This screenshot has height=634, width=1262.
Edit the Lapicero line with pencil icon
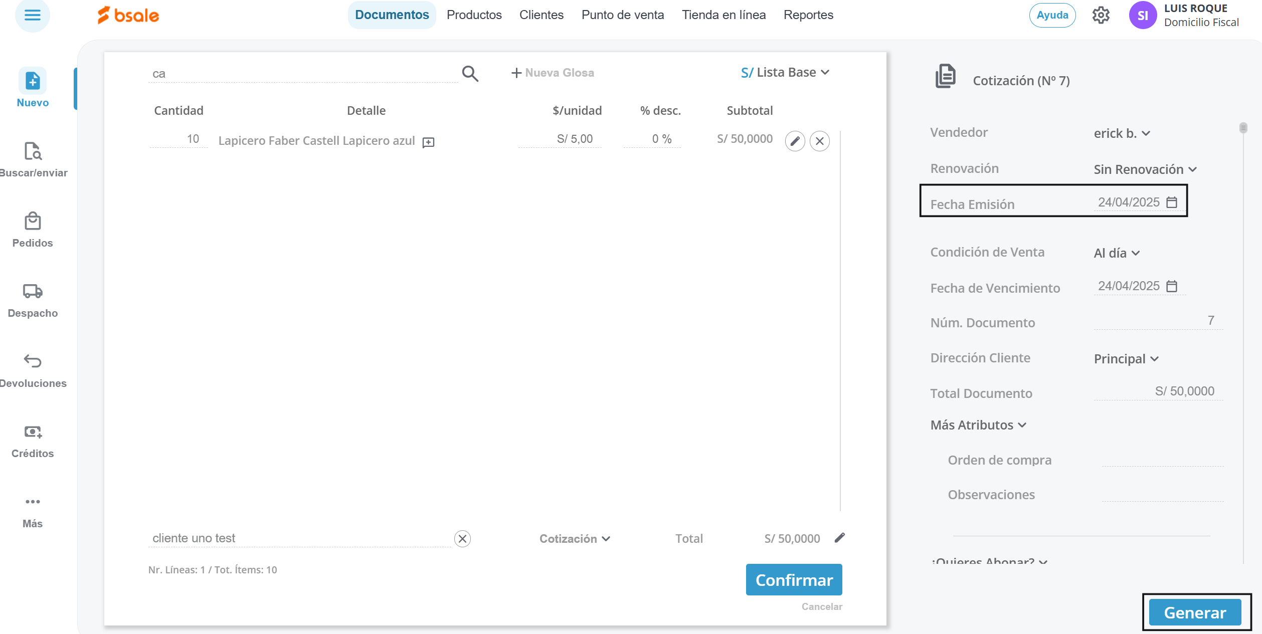pos(795,141)
